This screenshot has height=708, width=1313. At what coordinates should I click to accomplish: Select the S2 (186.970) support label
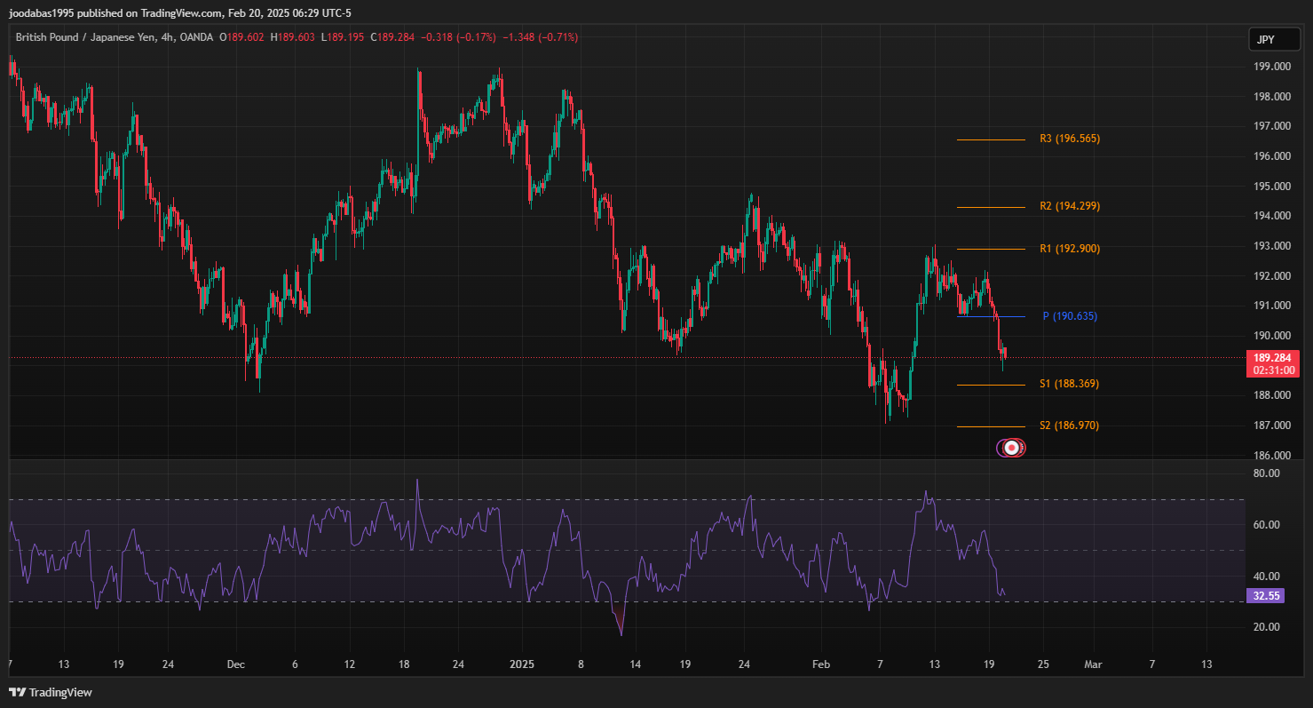[1069, 426]
